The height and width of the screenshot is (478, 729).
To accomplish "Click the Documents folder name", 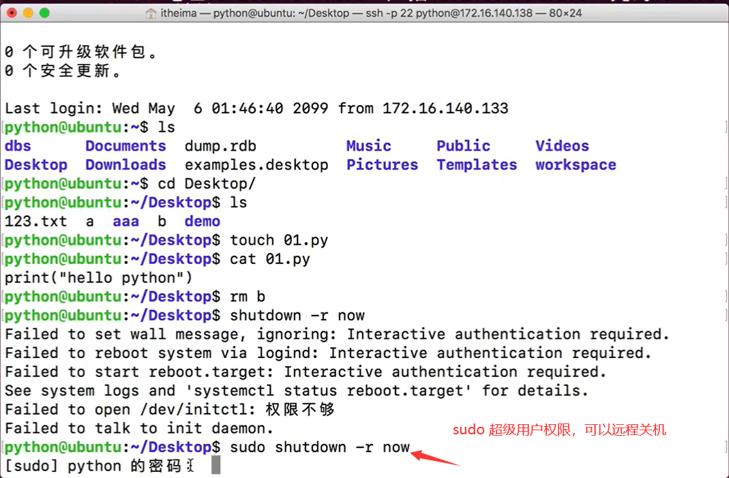I will [125, 145].
